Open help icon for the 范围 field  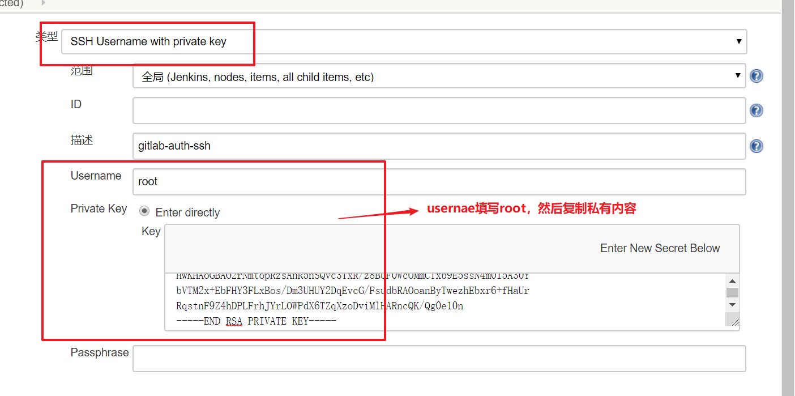756,76
